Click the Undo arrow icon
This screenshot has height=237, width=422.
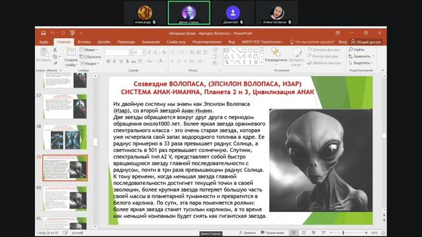(x=53, y=33)
